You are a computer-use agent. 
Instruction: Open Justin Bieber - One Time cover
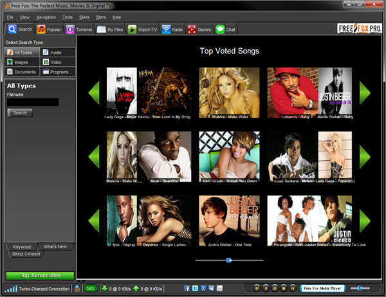click(x=229, y=221)
